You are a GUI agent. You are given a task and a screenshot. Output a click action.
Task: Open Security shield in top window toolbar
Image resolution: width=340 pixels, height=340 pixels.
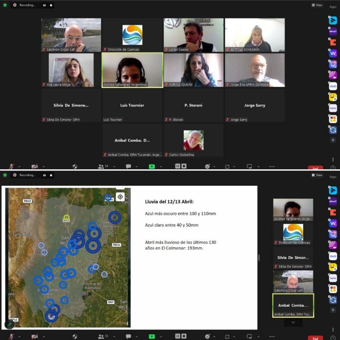click(75, 166)
